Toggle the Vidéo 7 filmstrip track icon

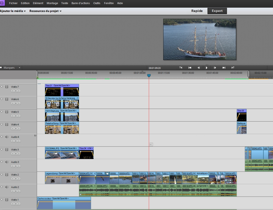click(x=7, y=87)
